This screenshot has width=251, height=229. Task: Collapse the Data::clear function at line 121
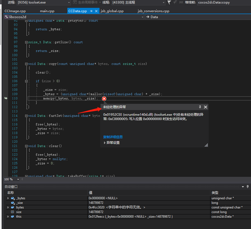pos(26,146)
